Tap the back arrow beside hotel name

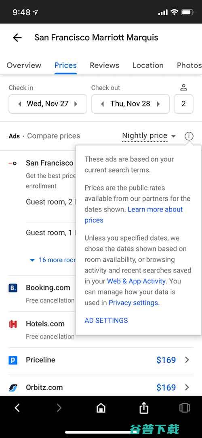pos(17,38)
